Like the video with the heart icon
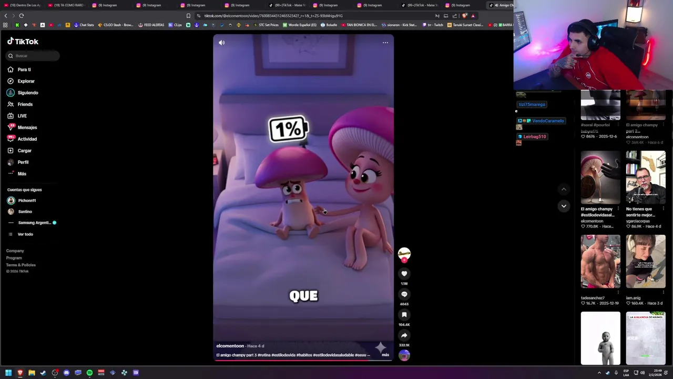Screen dimensions: 673x379 point(404,274)
